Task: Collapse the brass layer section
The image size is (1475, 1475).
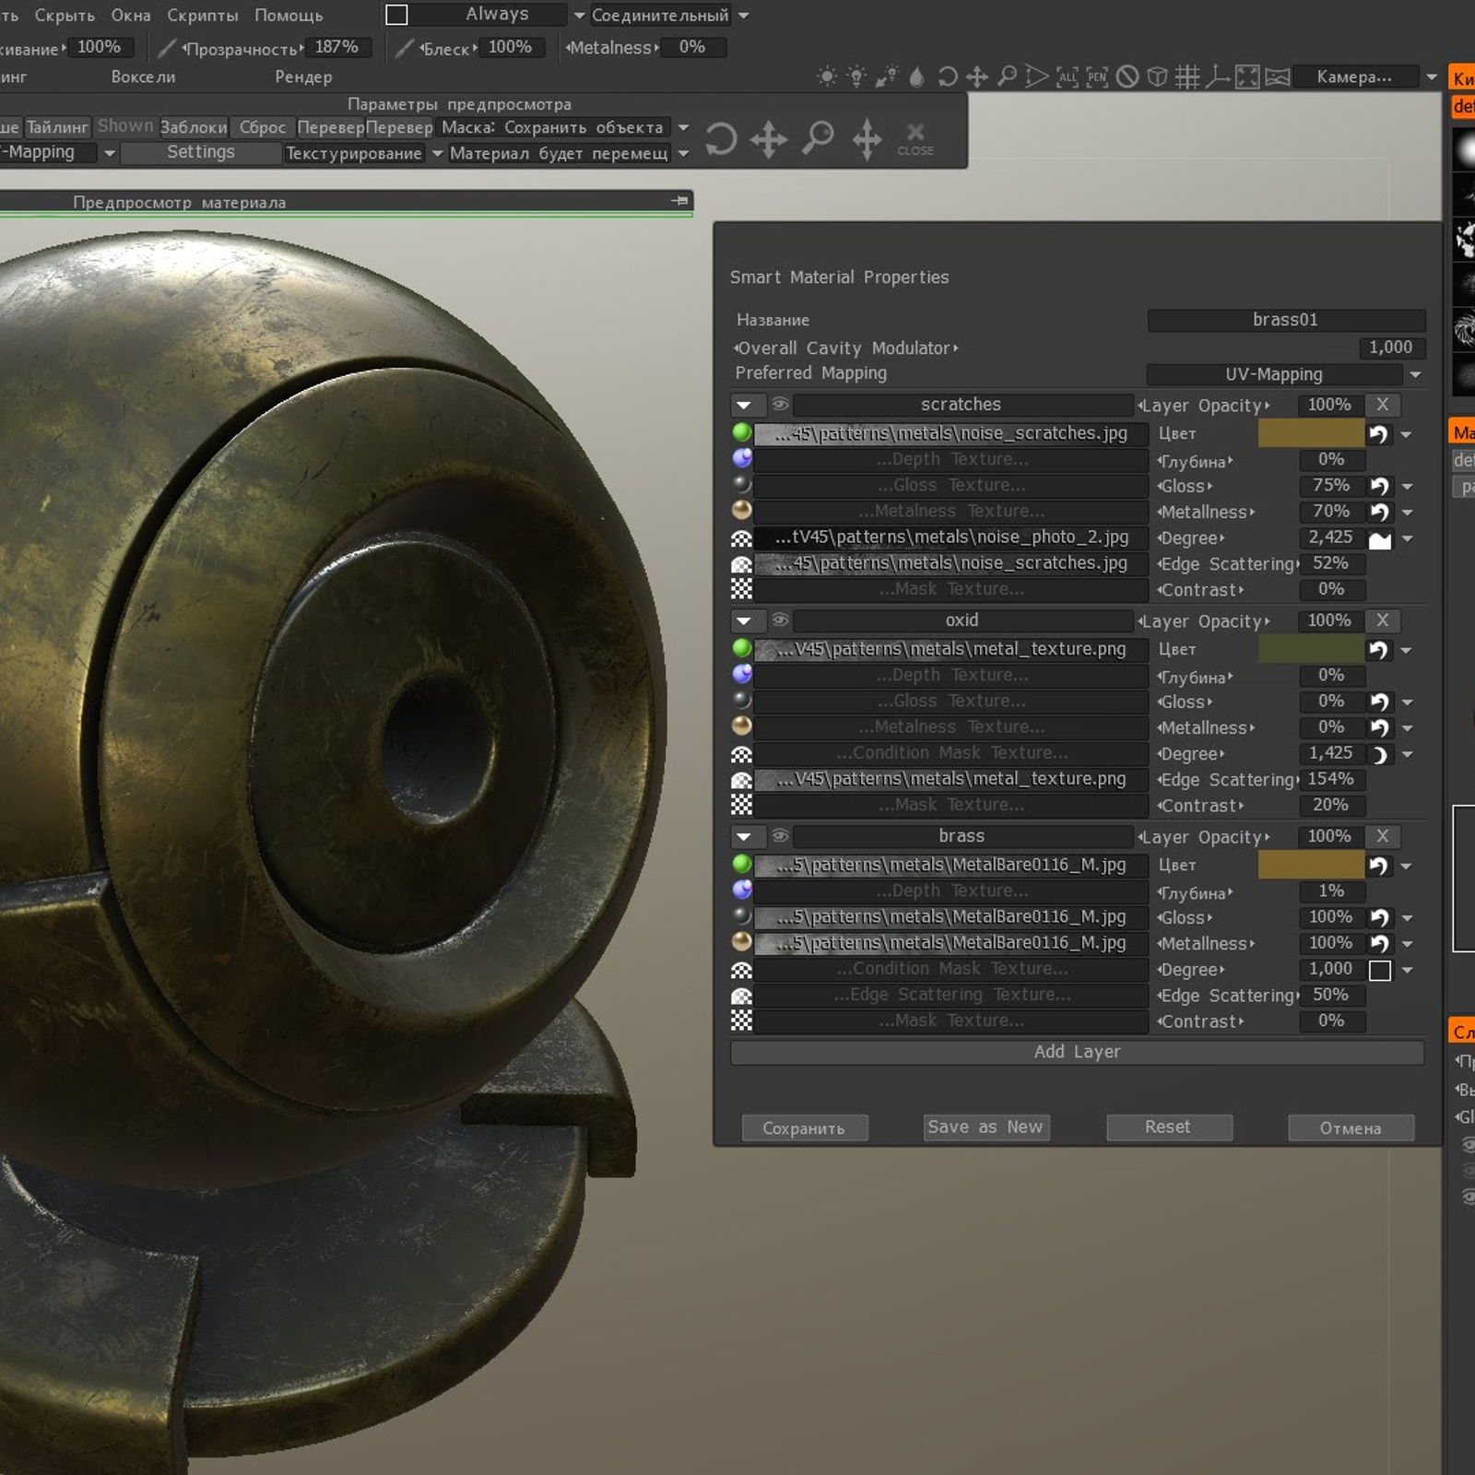Action: [x=745, y=836]
